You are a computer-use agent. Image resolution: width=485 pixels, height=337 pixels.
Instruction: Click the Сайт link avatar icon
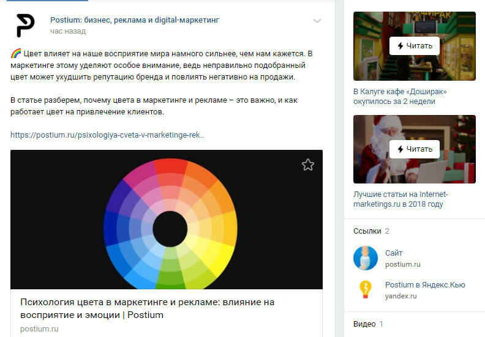(366, 258)
